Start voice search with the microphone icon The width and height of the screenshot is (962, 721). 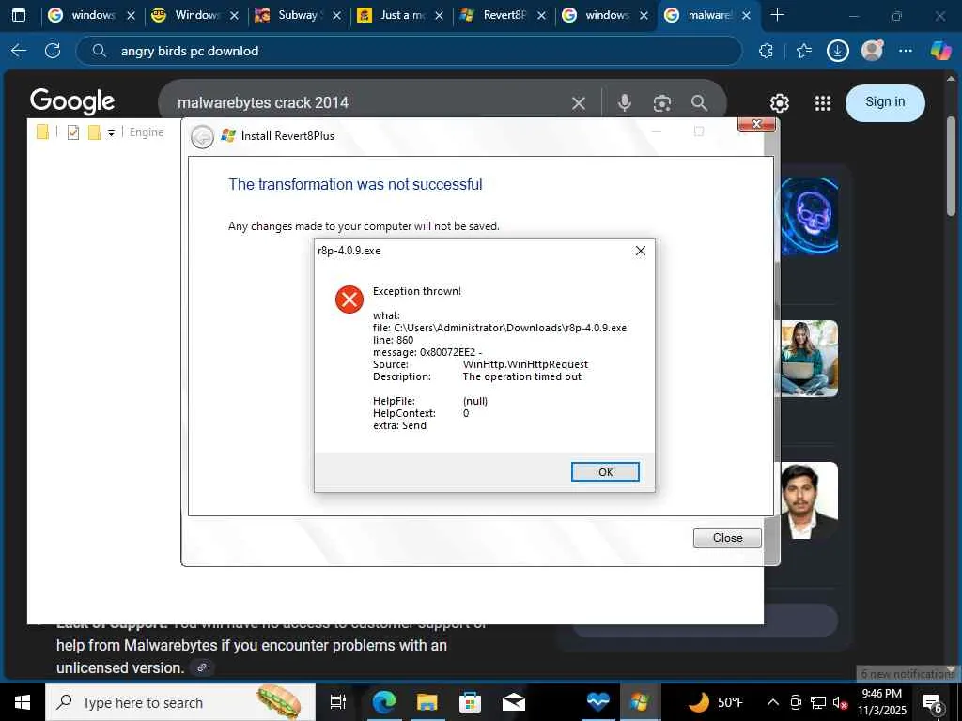(x=624, y=103)
